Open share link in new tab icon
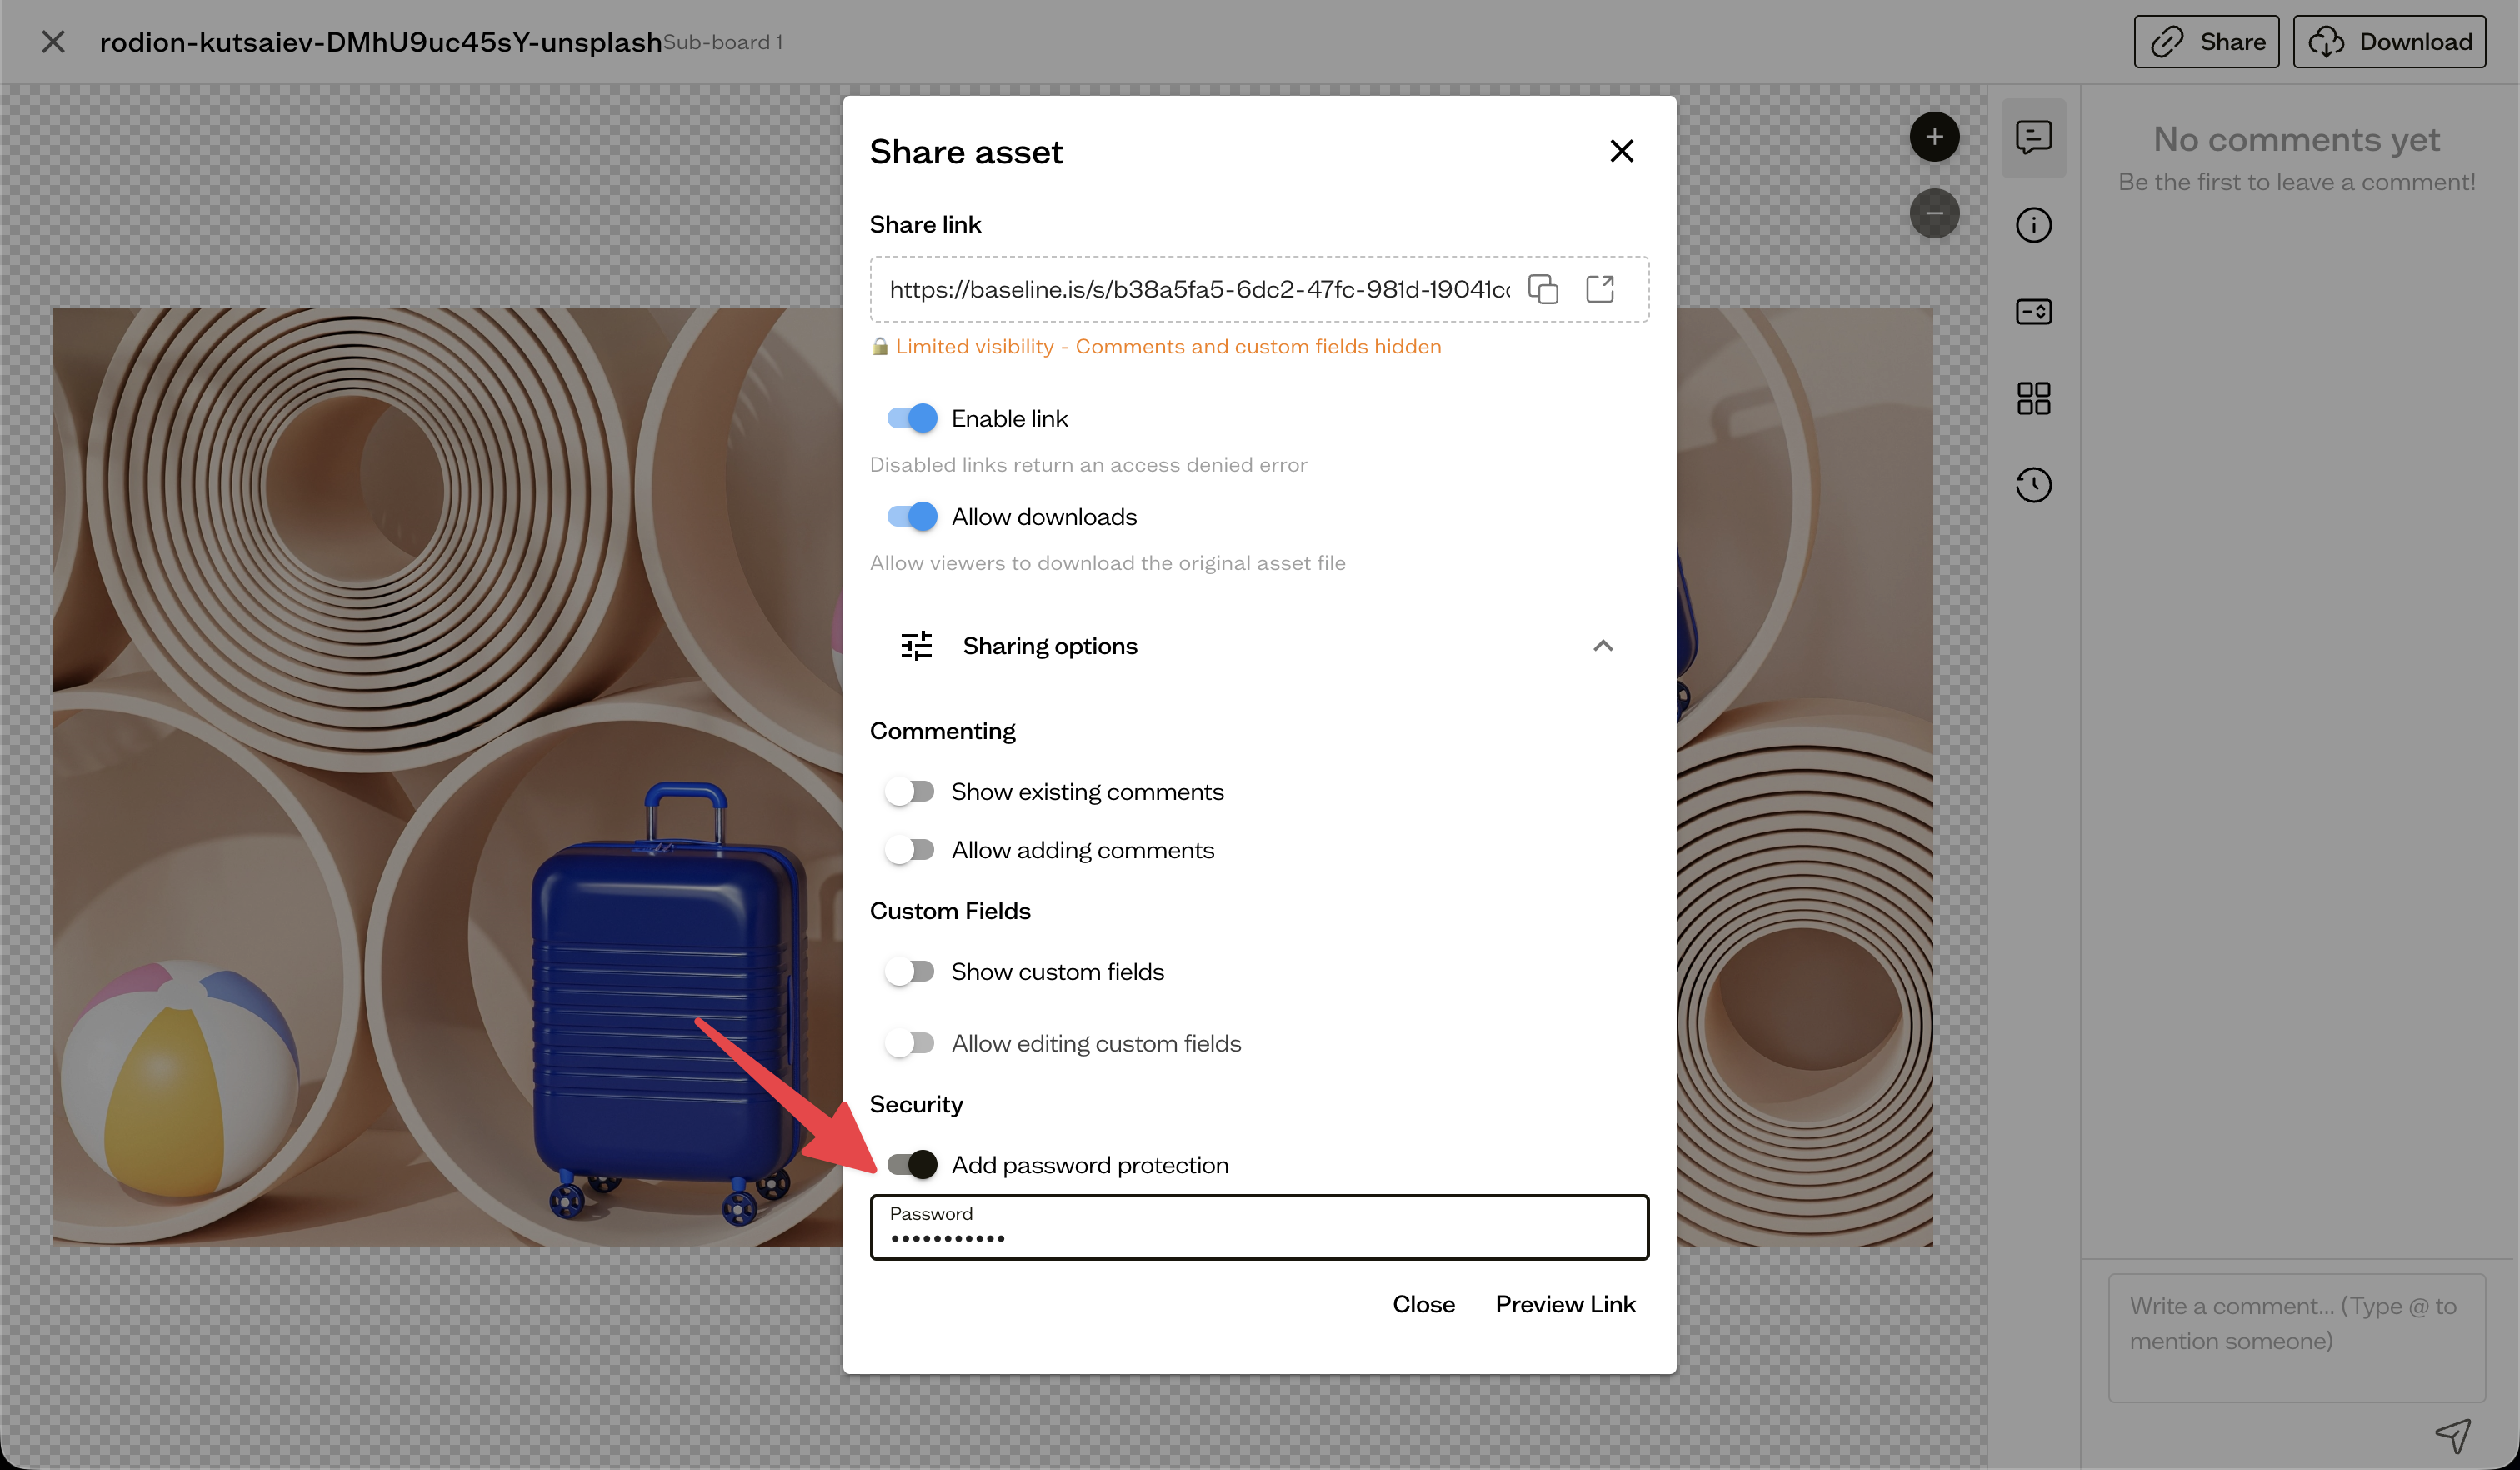 1600,289
